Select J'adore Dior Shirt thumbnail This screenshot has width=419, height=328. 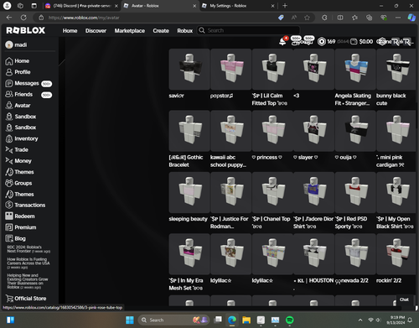pos(313,192)
